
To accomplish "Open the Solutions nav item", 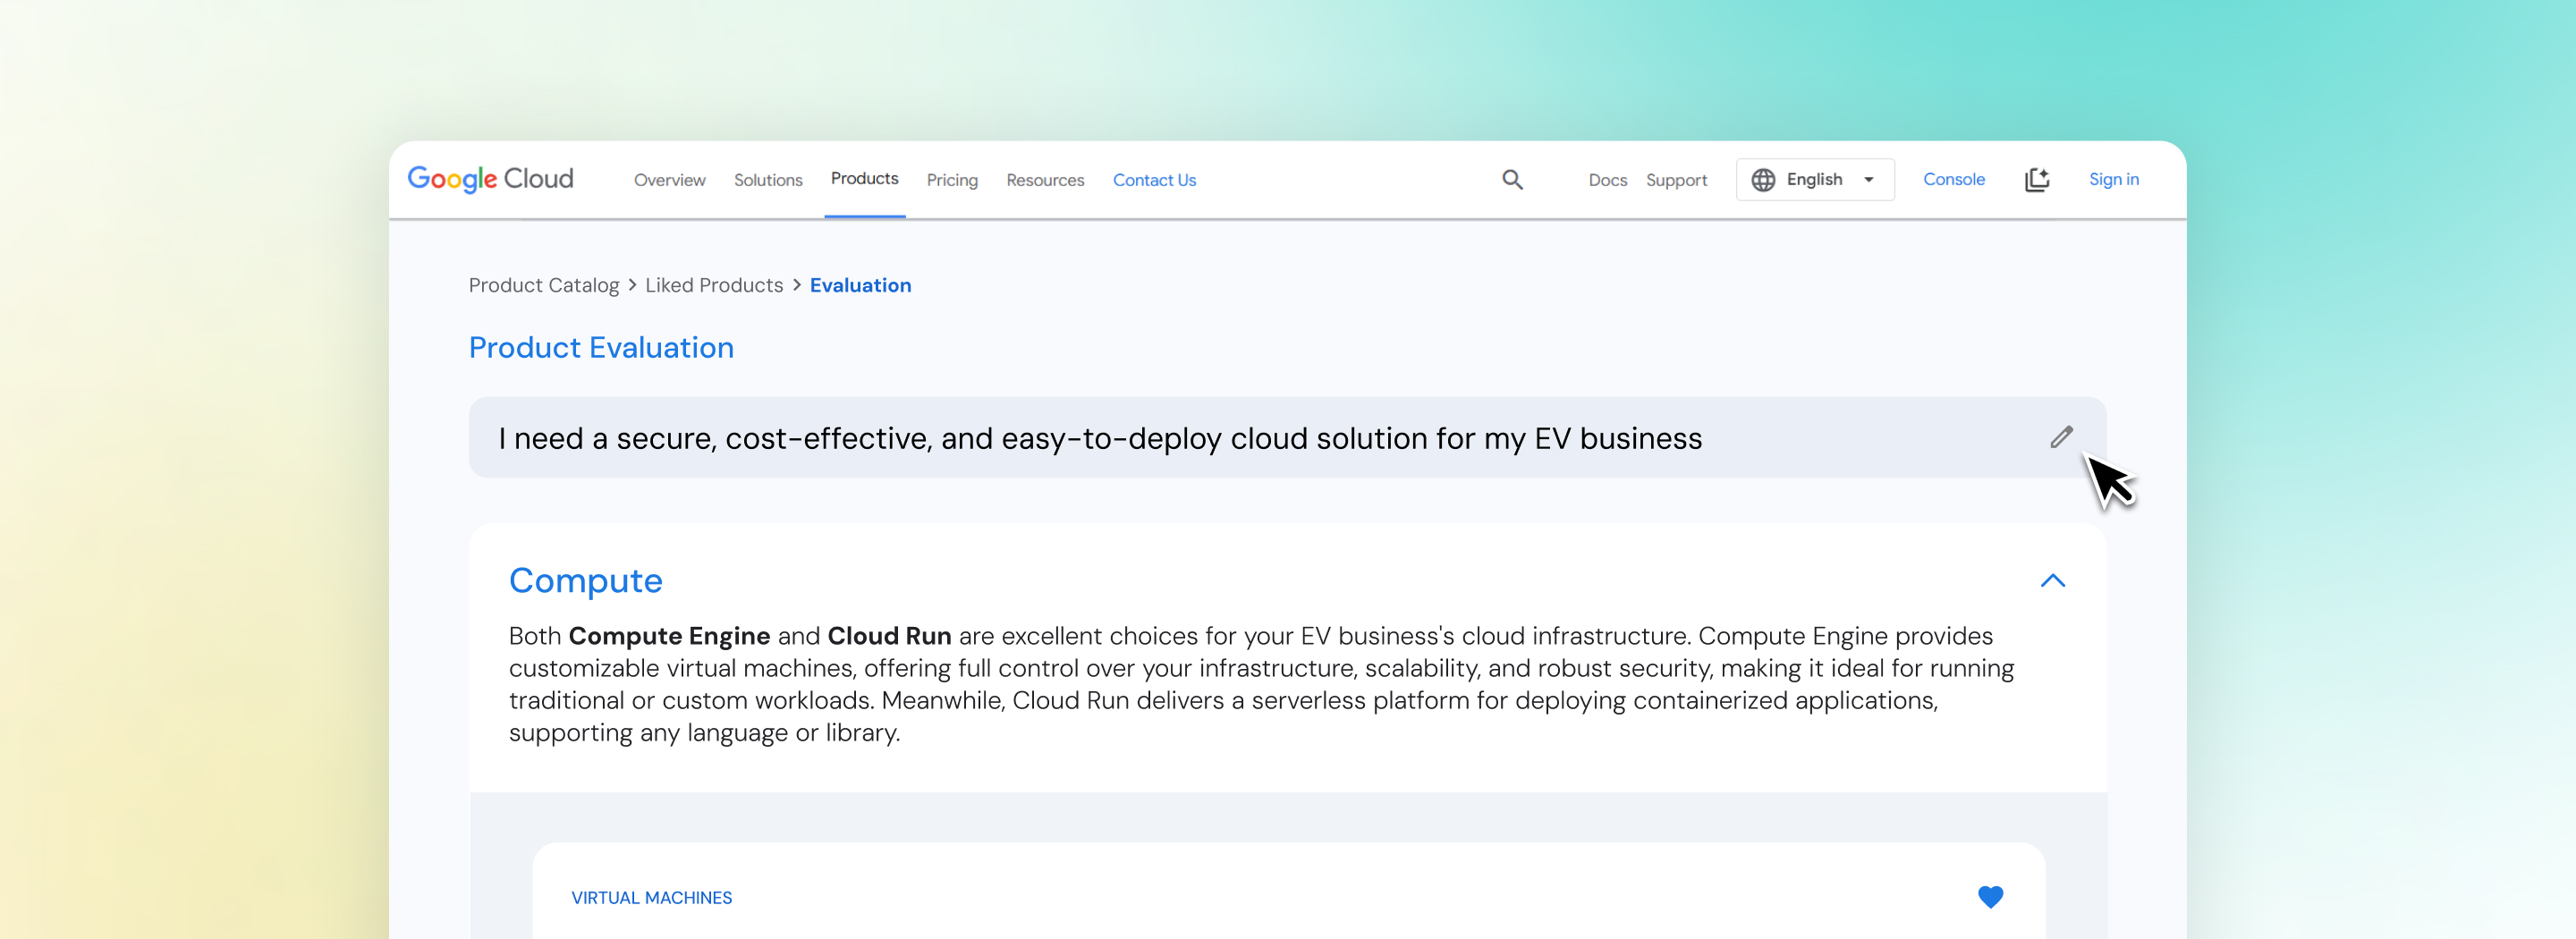I will click(x=768, y=180).
